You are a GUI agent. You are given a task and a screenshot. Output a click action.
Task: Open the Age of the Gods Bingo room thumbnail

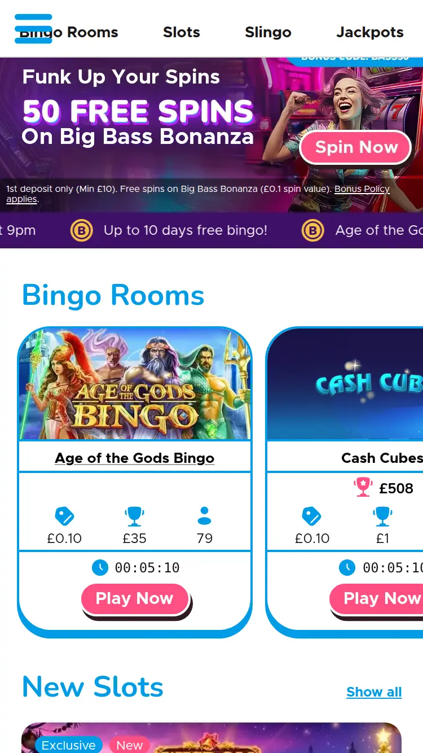135,383
